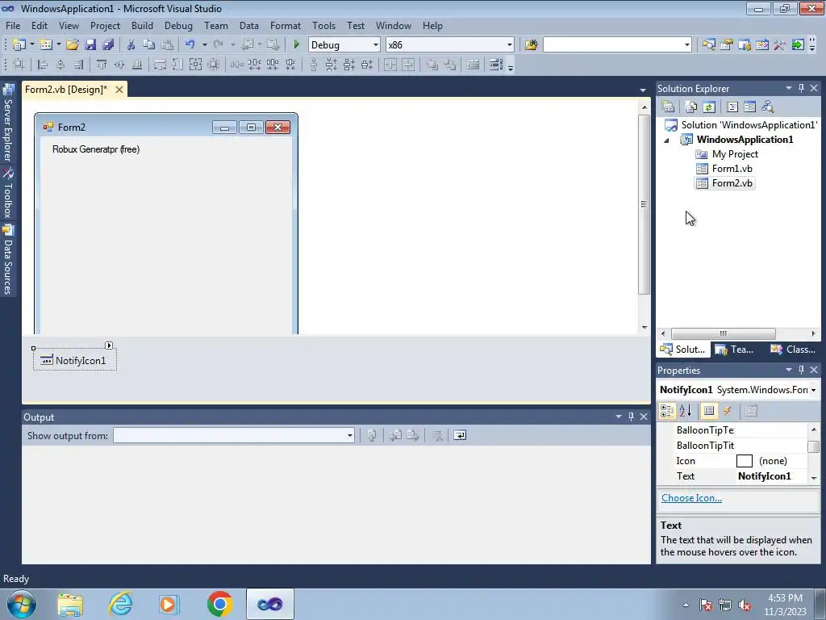Click the Add New Item toolbar icon
Image resolution: width=826 pixels, height=620 pixels.
[x=46, y=45]
